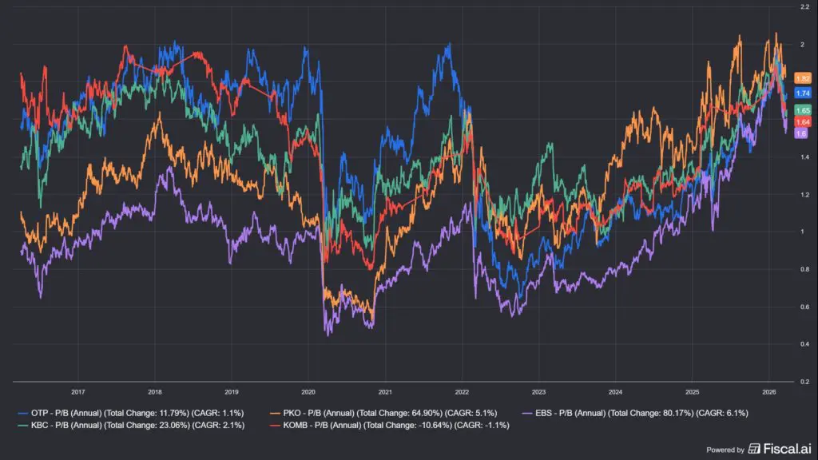The image size is (818, 460).
Task: Click the 2023 x-axis label
Action: coord(538,391)
